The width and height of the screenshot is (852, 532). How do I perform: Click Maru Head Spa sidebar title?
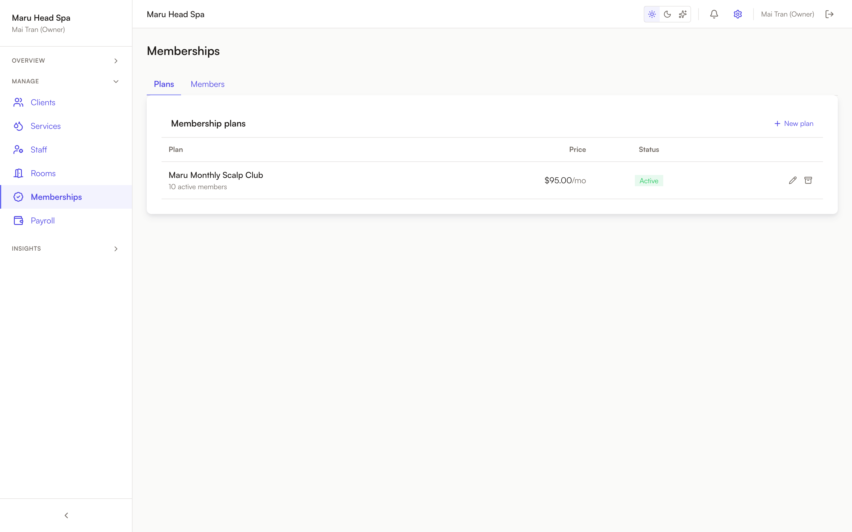[41, 18]
